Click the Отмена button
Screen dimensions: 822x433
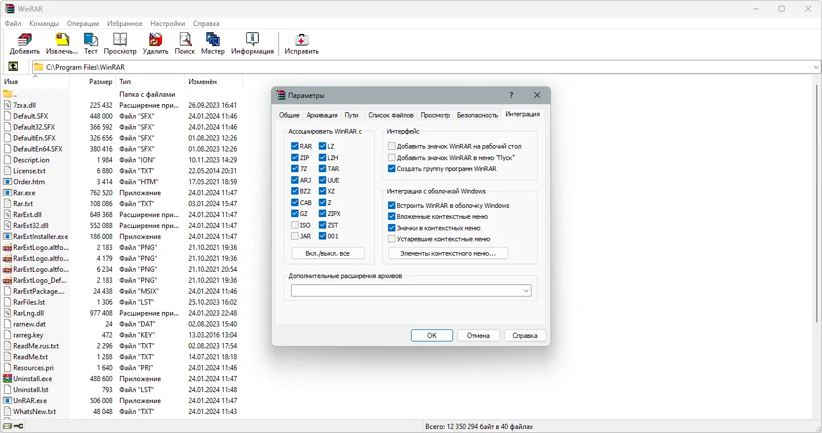point(478,336)
